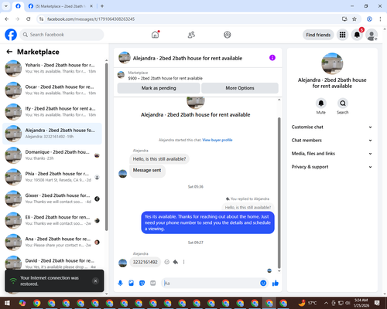The image size is (387, 309).
Task: Mute the conversation with bell icon
Action: [321, 104]
